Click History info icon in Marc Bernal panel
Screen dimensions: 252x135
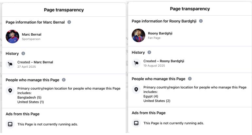click(x=23, y=54)
